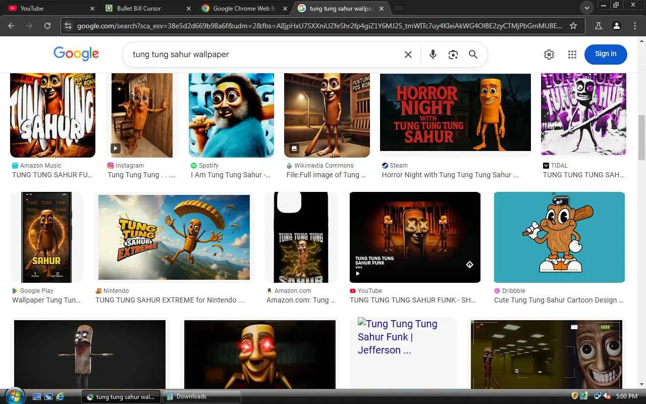Click the Sign in button
646x404 pixels.
pos(606,54)
